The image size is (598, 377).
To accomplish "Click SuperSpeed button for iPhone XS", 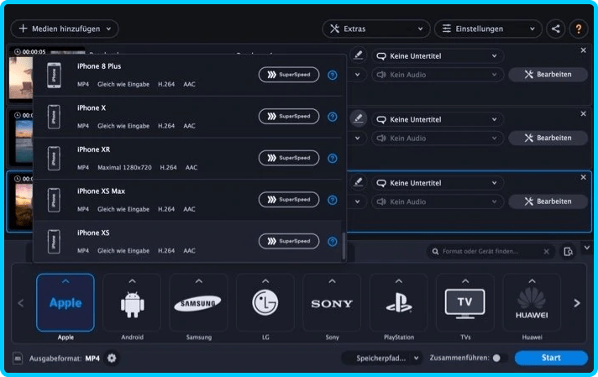I will point(289,241).
